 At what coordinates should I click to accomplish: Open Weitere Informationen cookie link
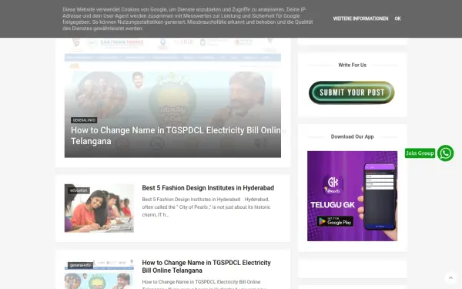[360, 18]
